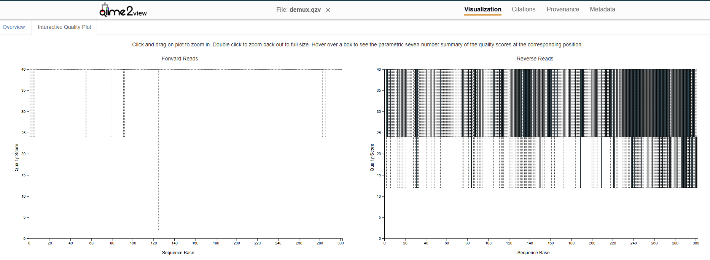Click the Sequence Base label under Reverse Reads

pos(533,253)
